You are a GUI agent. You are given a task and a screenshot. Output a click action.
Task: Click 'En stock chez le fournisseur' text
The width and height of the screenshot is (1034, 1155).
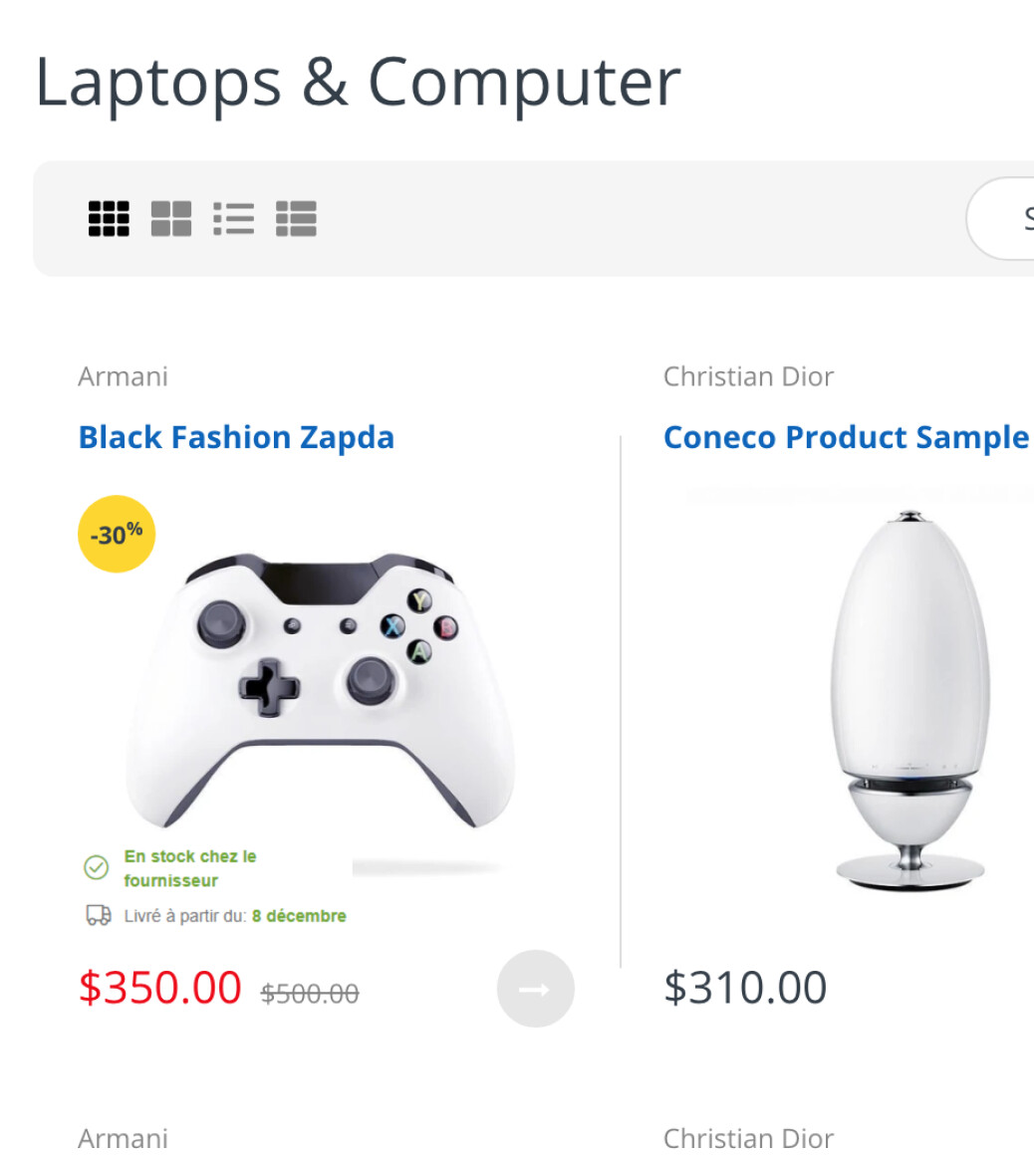pyautogui.click(x=189, y=868)
